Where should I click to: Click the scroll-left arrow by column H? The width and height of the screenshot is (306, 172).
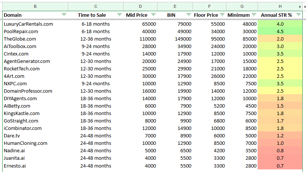pyautogui.click(x=300, y=7)
